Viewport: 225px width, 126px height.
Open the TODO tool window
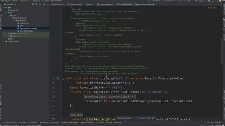22,122
